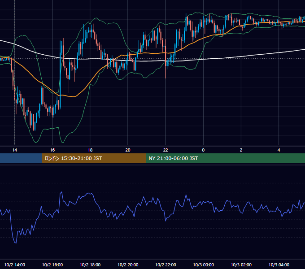Viewport: 305px width, 269px height.
Task: Click the 14 hour label on price chart axis
Action: click(15, 150)
